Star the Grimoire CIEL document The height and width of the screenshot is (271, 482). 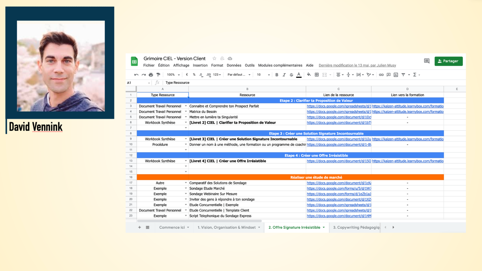coord(214,58)
